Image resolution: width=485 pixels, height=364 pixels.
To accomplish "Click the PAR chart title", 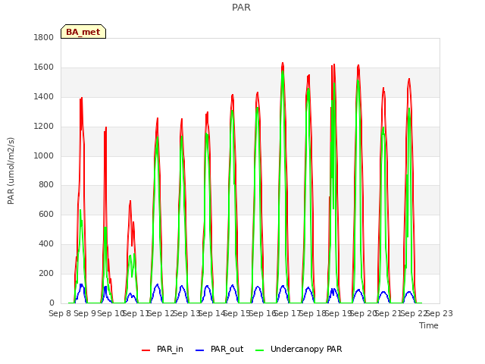I will point(241,8).
